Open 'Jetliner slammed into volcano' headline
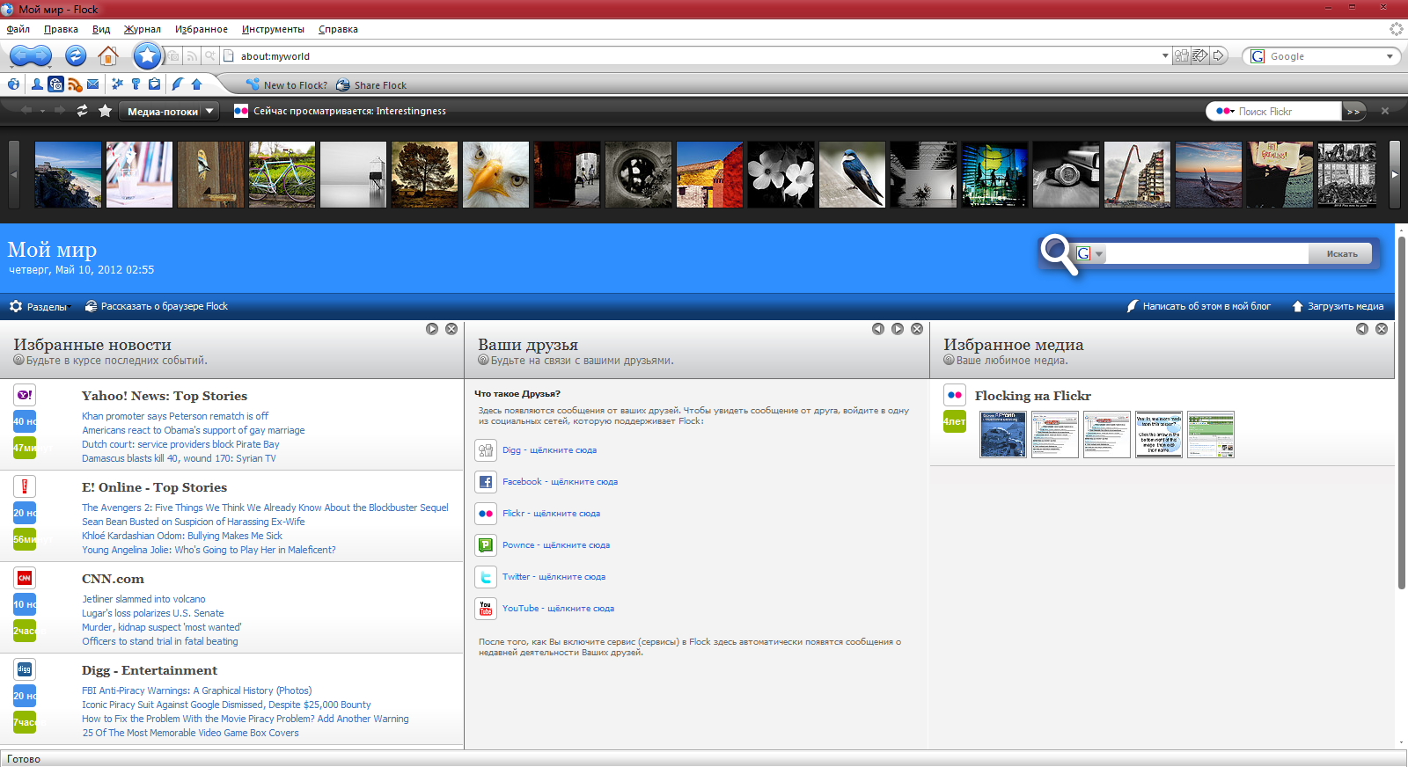 [x=143, y=599]
